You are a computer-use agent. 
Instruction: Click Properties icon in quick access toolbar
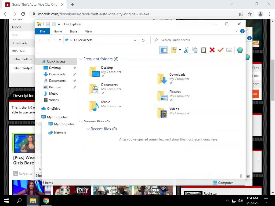[x=48, y=24]
